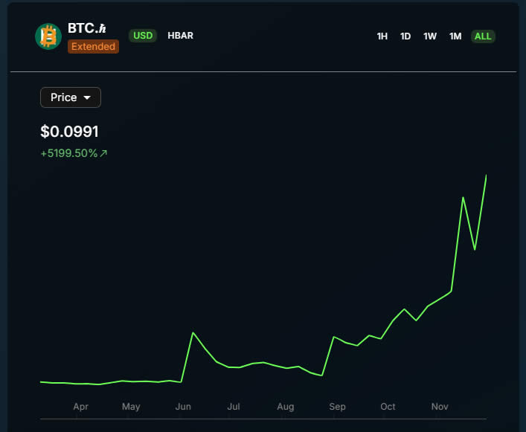The height and width of the screenshot is (432, 526).
Task: Click the Extended badge
Action: (93, 46)
